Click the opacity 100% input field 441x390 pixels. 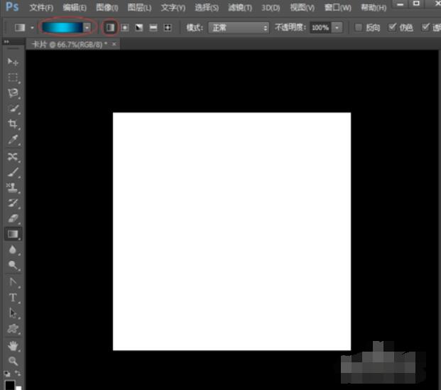point(320,28)
